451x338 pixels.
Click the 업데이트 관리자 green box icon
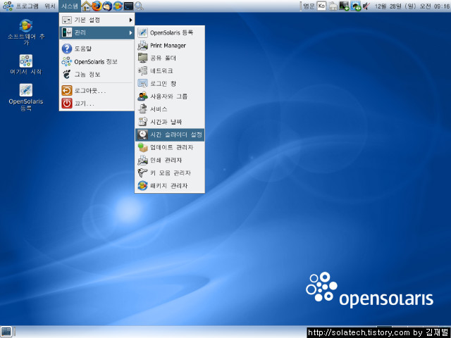click(142, 147)
